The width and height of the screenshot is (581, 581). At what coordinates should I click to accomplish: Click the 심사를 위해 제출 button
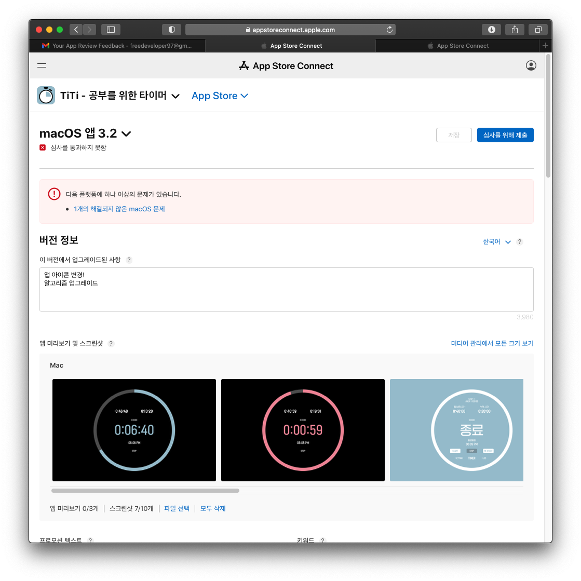[x=505, y=135]
